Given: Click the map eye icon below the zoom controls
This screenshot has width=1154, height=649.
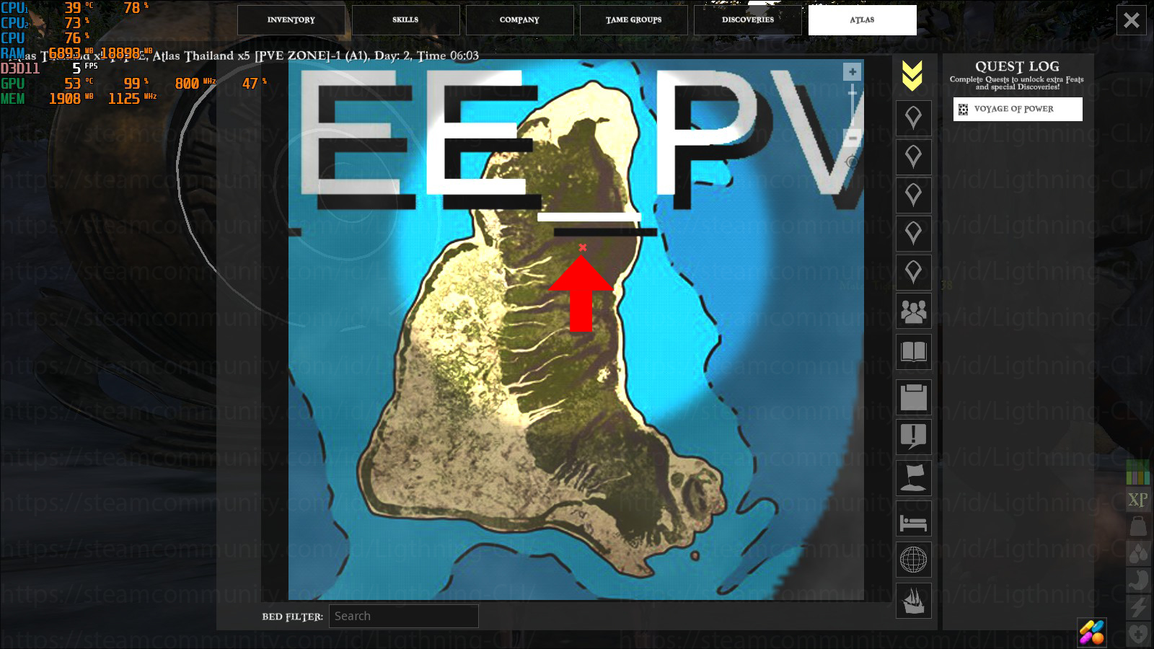Looking at the screenshot, I should [852, 162].
